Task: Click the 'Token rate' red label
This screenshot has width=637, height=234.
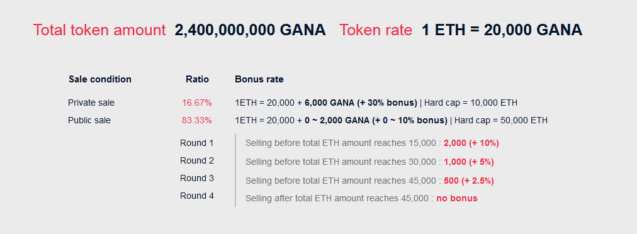Action: point(376,30)
